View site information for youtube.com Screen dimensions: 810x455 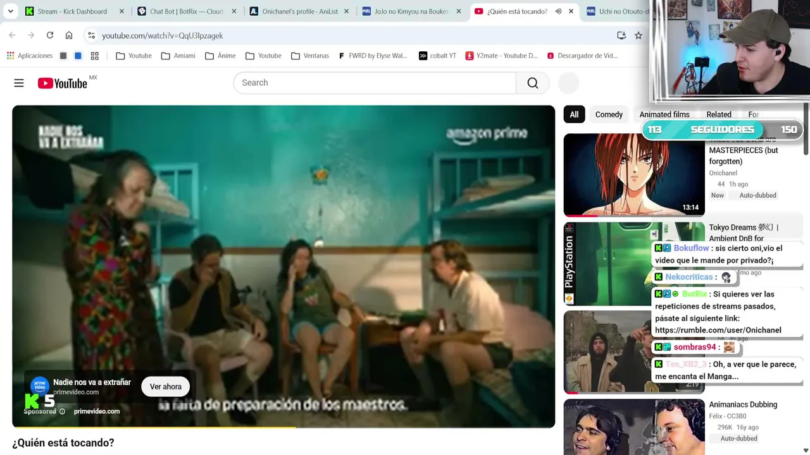tap(91, 35)
